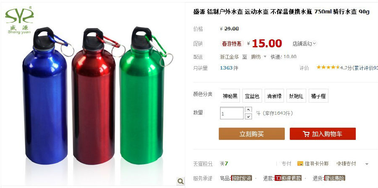Choose the 妖艳红 color option

(296, 96)
